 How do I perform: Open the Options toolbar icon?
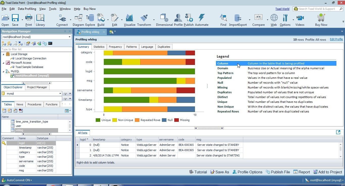285,20
